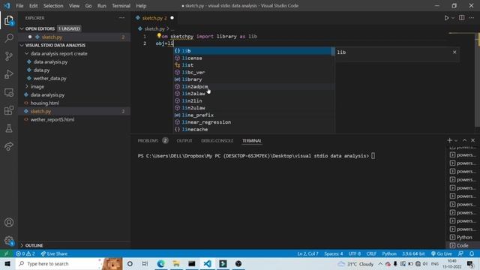
Task: Open the Terminal menu
Action: [121, 6]
